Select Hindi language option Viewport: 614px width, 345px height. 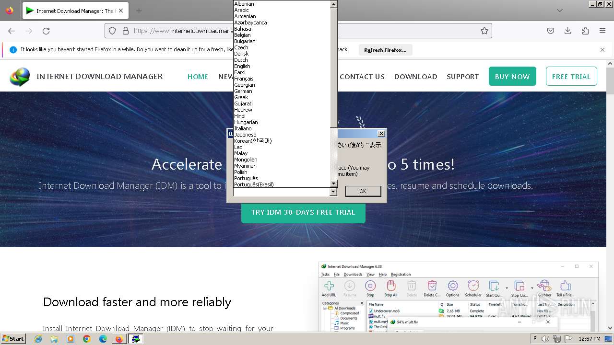point(282,116)
